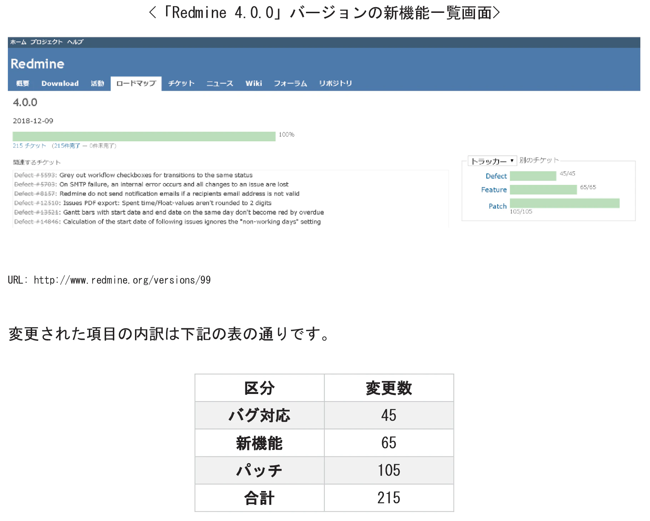Click the パッチ table cell
This screenshot has width=650, height=521.
[x=260, y=470]
